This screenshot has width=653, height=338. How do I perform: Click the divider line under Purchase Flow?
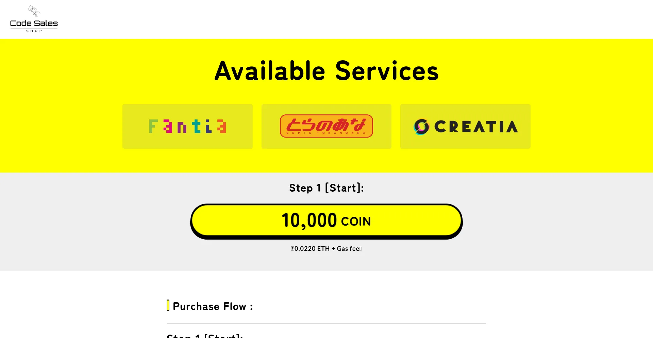pyautogui.click(x=326, y=324)
